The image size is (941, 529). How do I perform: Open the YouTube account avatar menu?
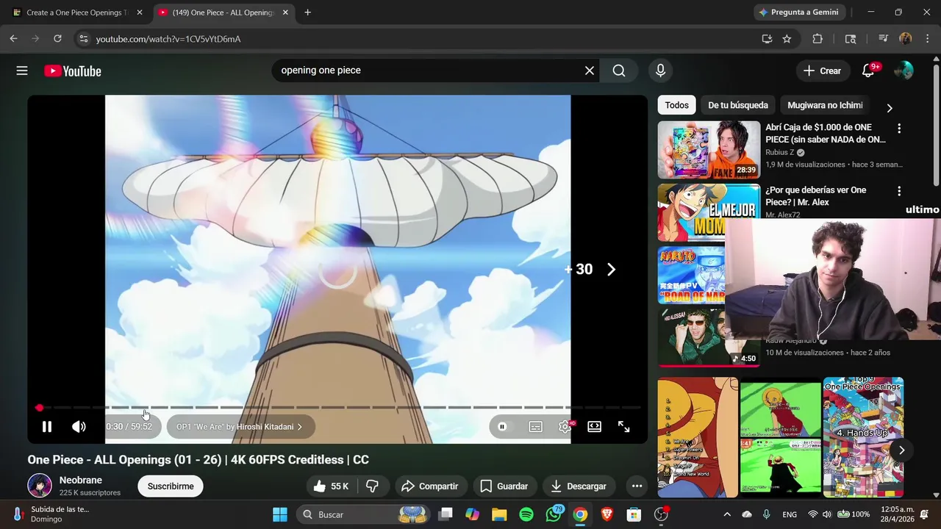(904, 71)
